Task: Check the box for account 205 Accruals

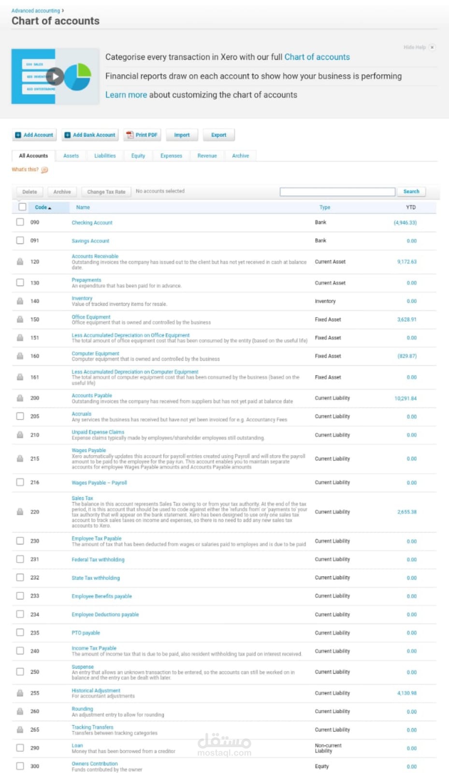Action: click(x=20, y=416)
